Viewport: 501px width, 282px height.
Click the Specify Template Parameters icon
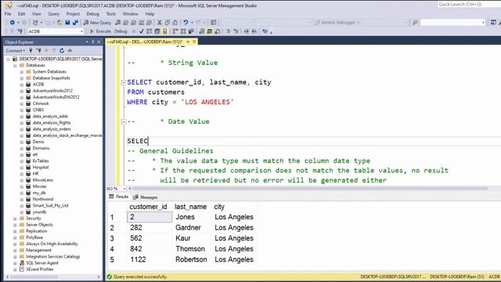click(265, 31)
